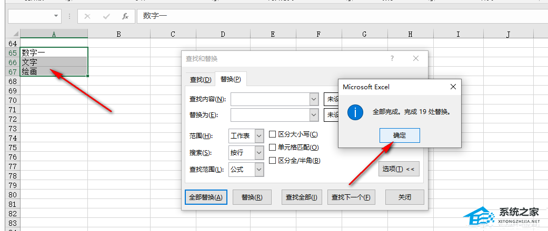Open the Name Box dropdown arrow
The image size is (548, 231).
tap(56, 16)
